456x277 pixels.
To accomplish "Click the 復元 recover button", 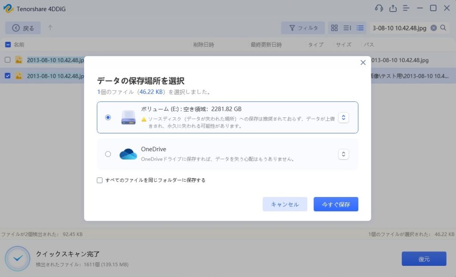I will (424, 259).
